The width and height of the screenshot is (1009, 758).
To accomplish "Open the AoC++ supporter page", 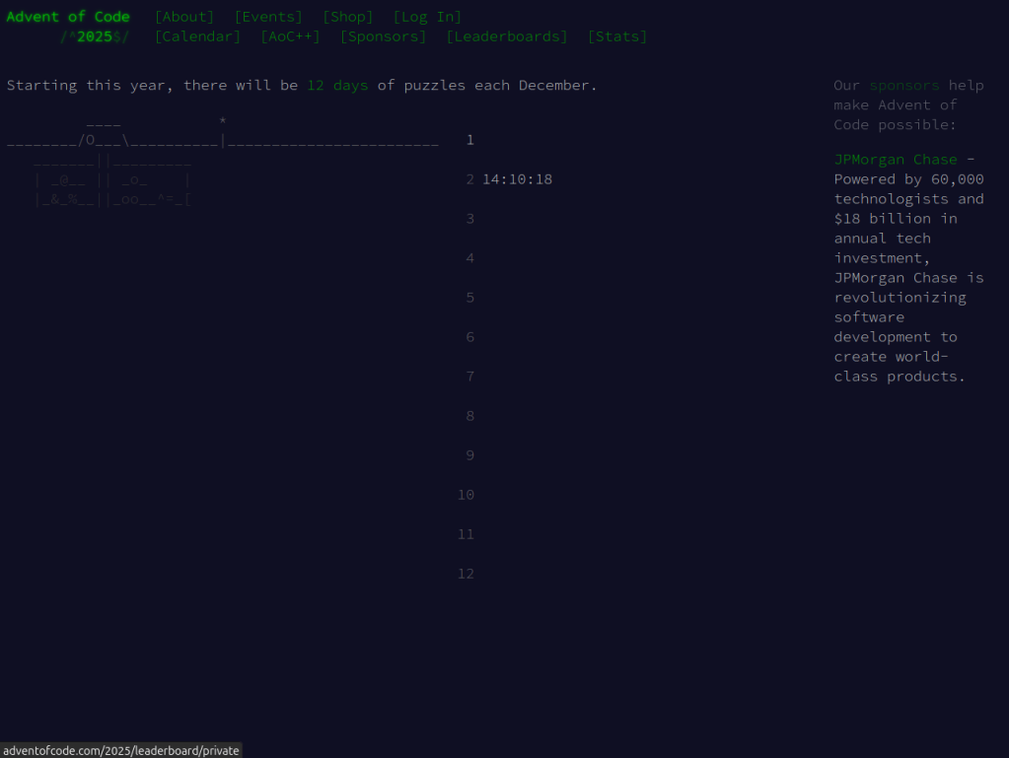I will 290,36.
